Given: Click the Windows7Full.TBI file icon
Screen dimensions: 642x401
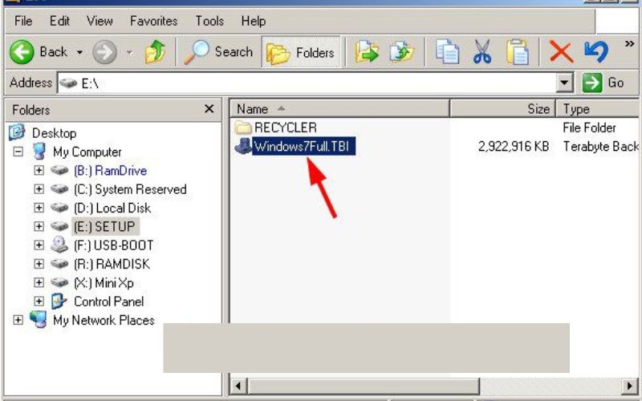Looking at the screenshot, I should pyautogui.click(x=243, y=146).
